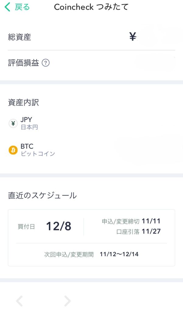Viewport: 183px width, 313px height.
Task: Tap the large ¥ symbol beside 総資産
Action: click(132, 37)
